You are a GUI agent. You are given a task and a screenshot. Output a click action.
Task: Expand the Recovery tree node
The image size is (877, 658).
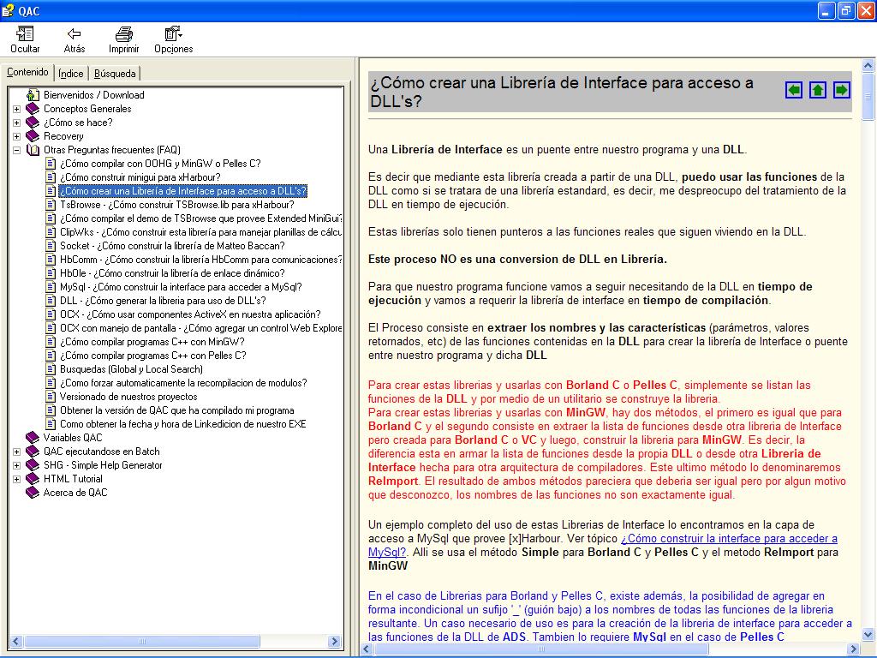17,136
